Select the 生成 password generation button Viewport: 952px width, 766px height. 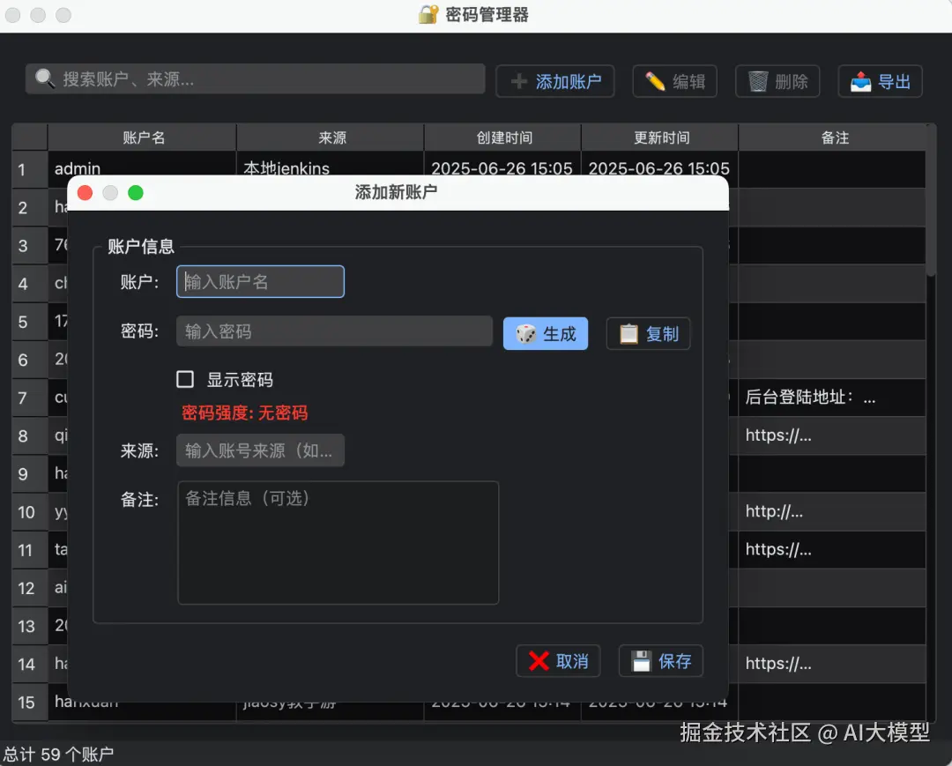pyautogui.click(x=546, y=333)
